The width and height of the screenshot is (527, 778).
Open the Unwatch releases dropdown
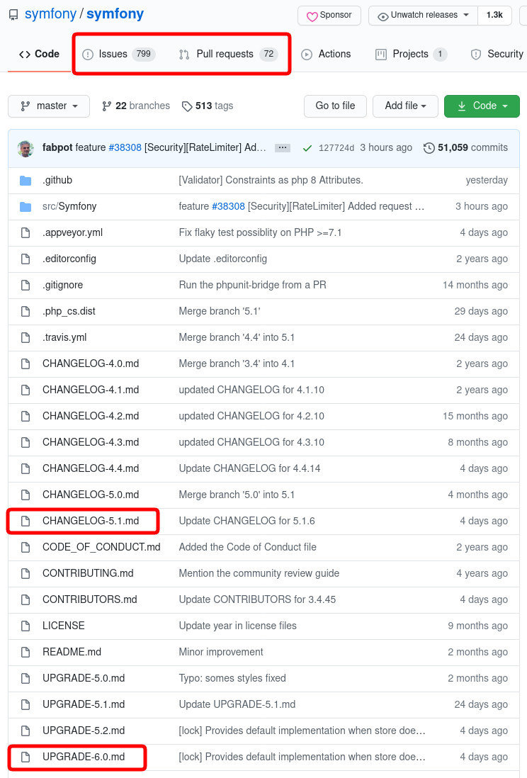[423, 16]
